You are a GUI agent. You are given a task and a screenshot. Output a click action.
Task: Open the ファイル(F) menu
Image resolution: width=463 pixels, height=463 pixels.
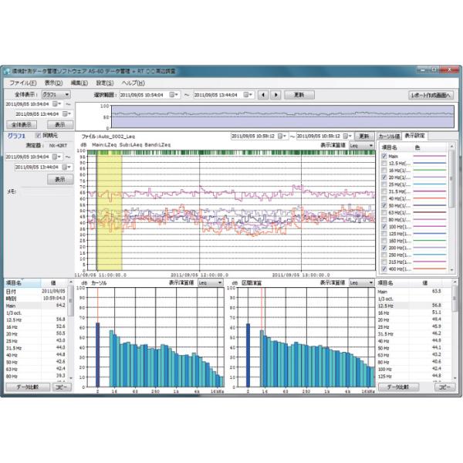click(22, 82)
